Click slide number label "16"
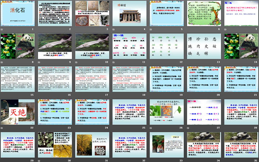The width and height of the screenshot is (259, 162). point(69,95)
